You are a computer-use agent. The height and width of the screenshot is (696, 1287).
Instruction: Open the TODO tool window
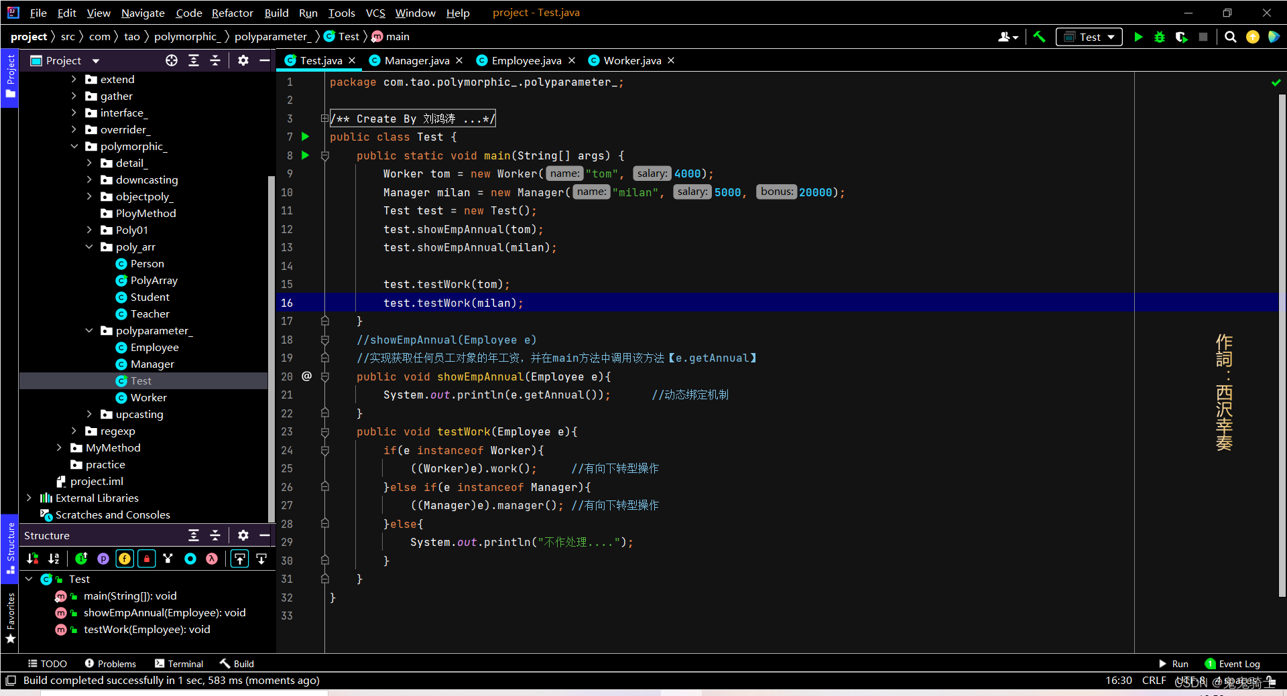click(48, 664)
